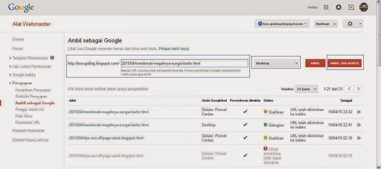Click the Google logo
The height and width of the screenshot is (169, 381).
(x=21, y=8)
